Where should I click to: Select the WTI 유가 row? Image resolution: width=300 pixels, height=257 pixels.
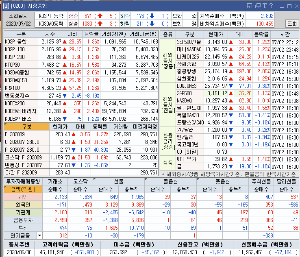tap(237, 159)
